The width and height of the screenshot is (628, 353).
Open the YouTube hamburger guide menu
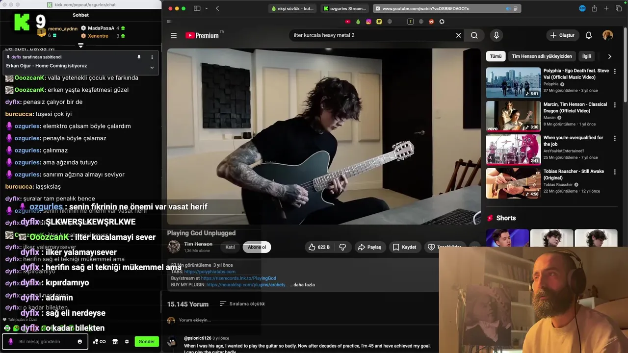173,35
